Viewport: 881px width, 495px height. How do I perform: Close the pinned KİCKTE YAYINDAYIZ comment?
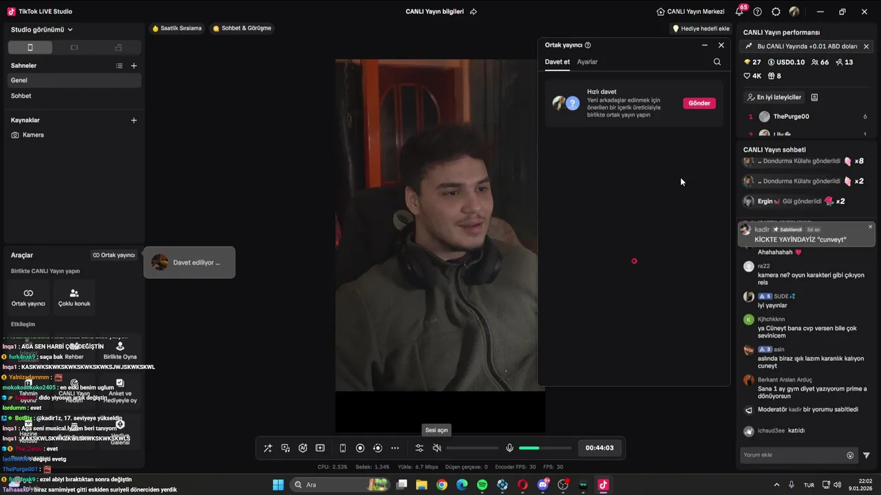pos(870,227)
